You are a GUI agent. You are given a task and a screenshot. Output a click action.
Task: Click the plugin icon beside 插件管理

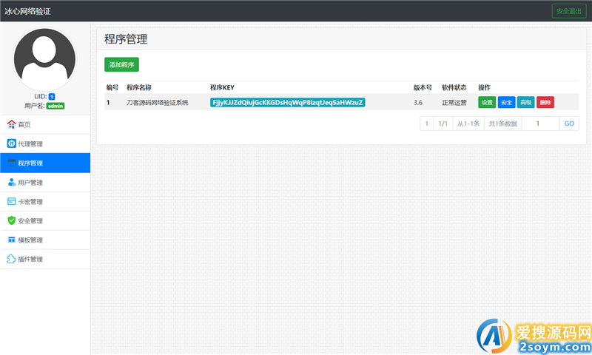pyautogui.click(x=11, y=259)
